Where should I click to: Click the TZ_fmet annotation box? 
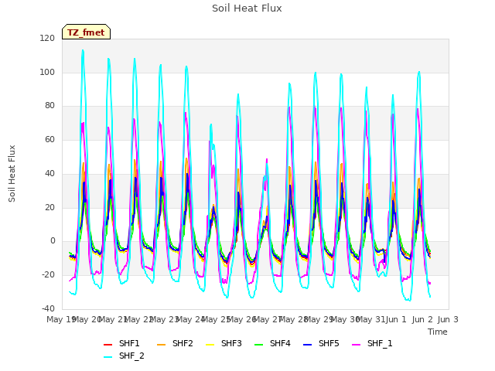(x=86, y=32)
